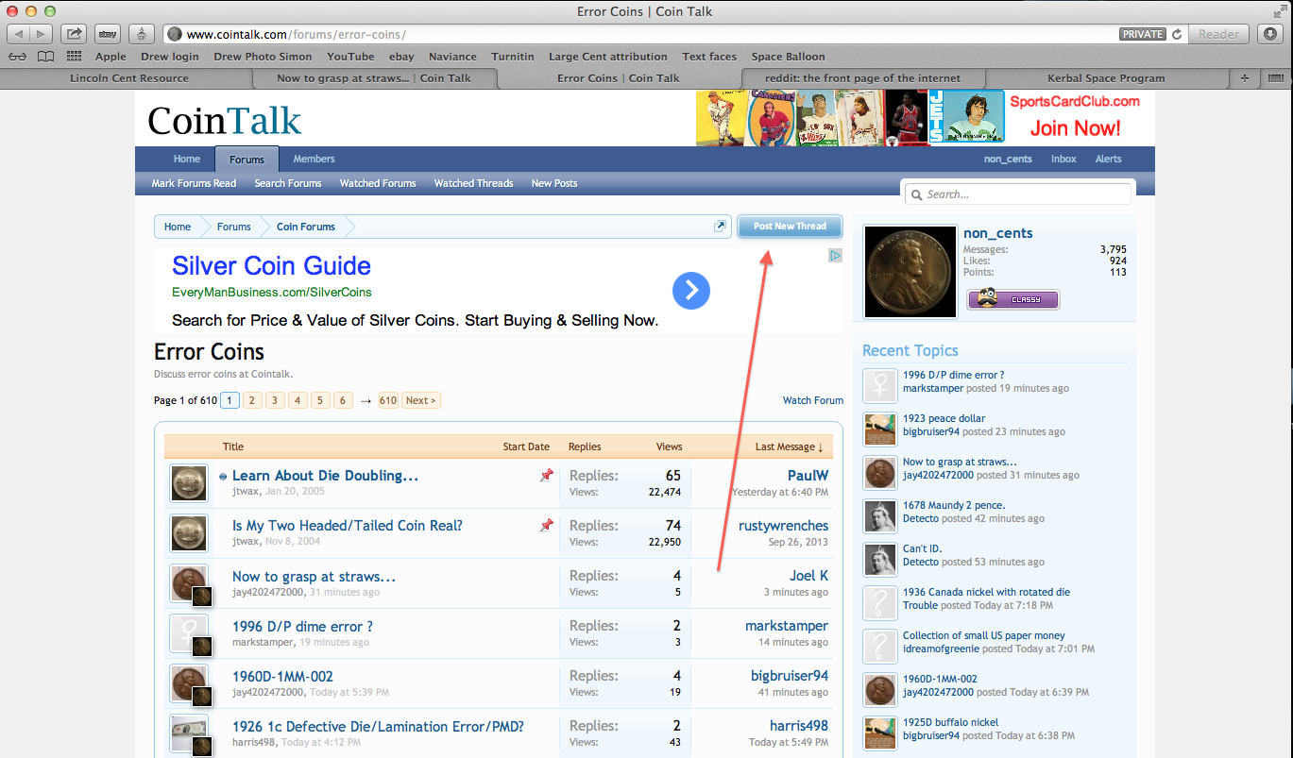Open the Reading List glasses icon

pos(19,57)
